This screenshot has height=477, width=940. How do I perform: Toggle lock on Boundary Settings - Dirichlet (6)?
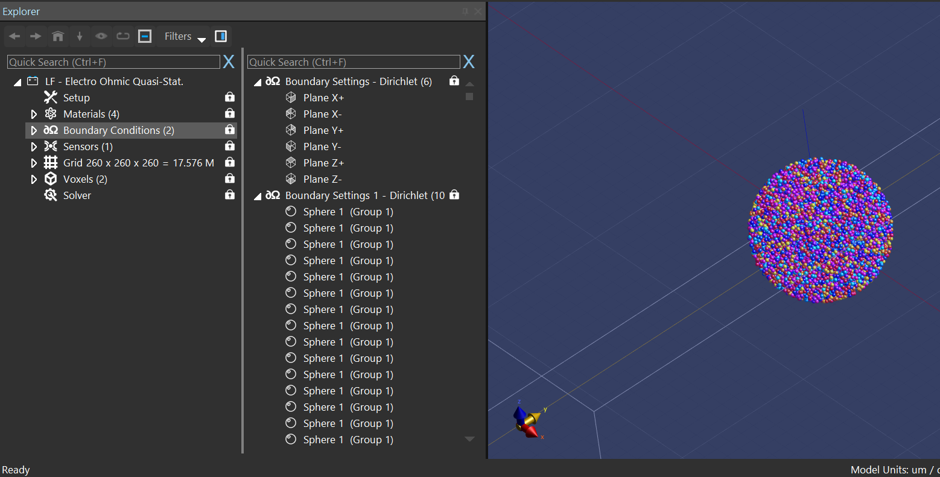coord(454,80)
